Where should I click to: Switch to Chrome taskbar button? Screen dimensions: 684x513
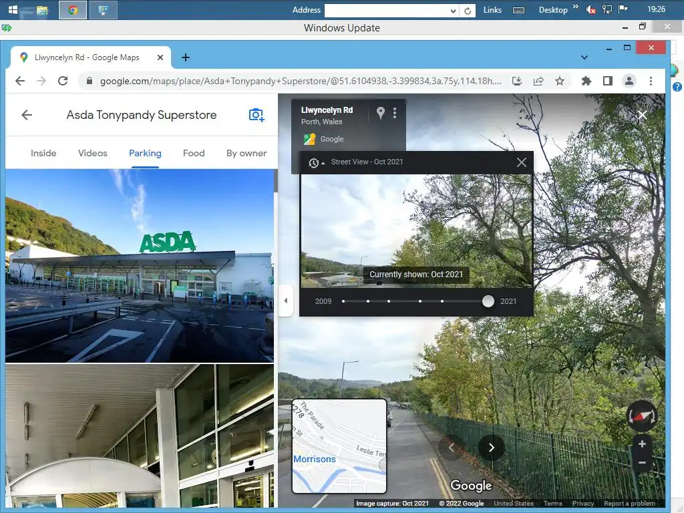click(x=73, y=9)
